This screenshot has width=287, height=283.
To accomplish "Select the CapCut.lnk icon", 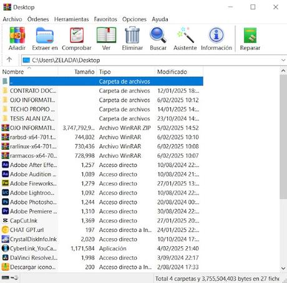I will (x=5, y=221).
